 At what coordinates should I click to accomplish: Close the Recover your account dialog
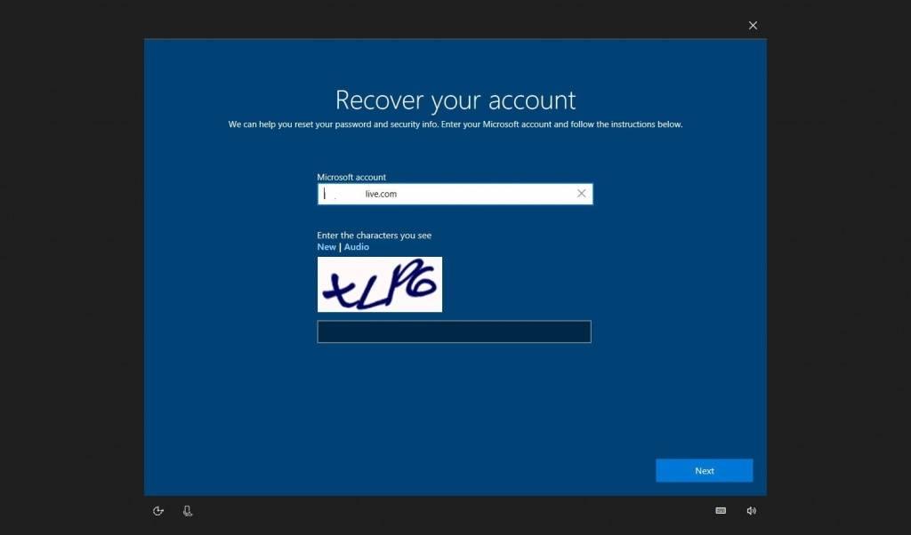pyautogui.click(x=753, y=26)
